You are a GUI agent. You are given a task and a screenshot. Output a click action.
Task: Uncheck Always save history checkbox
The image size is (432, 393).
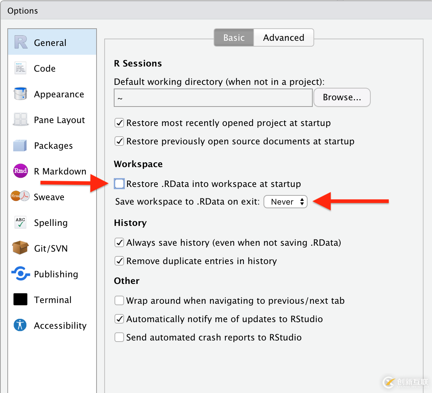[119, 242]
